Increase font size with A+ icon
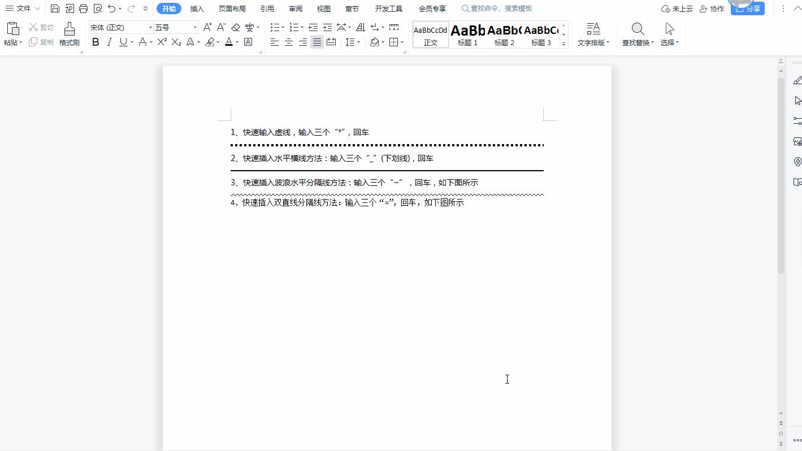 point(206,27)
